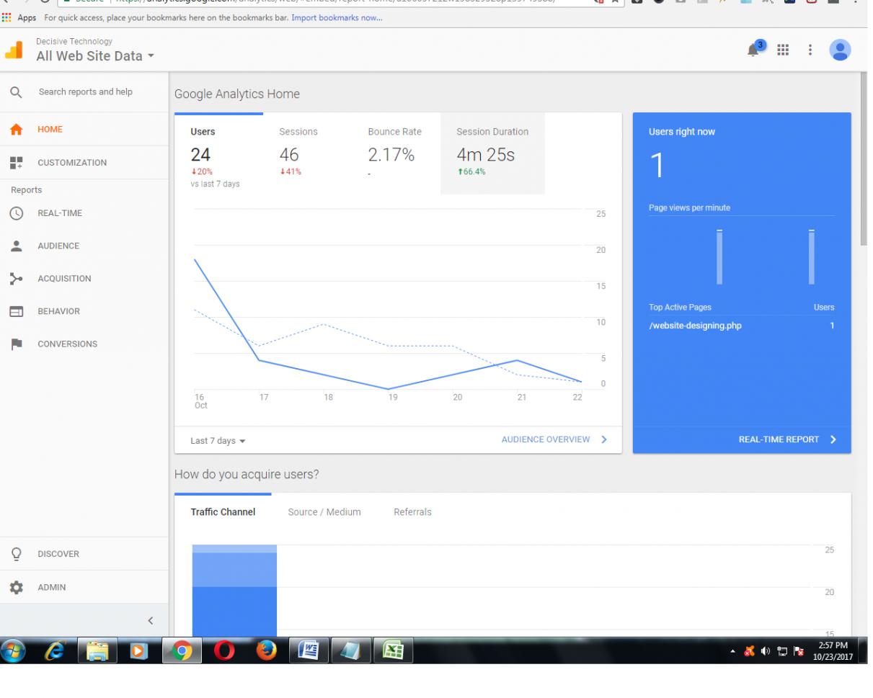This screenshot has height=698, width=873.
Task: Click the Search reports and help field
Action: pyautogui.click(x=85, y=92)
